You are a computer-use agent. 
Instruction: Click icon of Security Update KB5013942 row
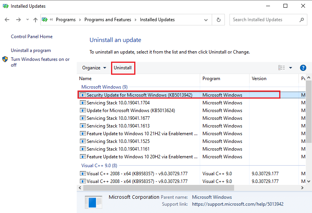83,95
